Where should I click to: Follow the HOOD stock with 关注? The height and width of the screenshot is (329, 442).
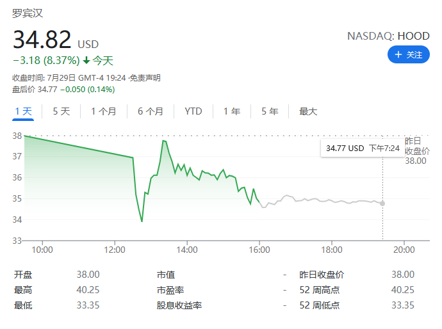(408, 55)
